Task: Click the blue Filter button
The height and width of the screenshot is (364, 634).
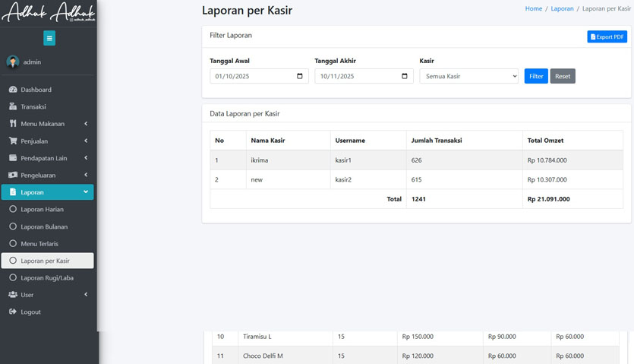Action: (x=536, y=77)
